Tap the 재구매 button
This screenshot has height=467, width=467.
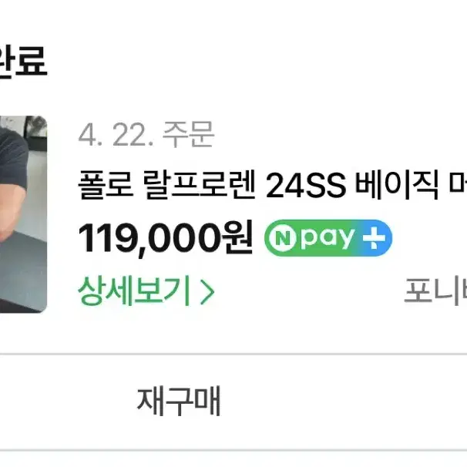click(x=179, y=401)
